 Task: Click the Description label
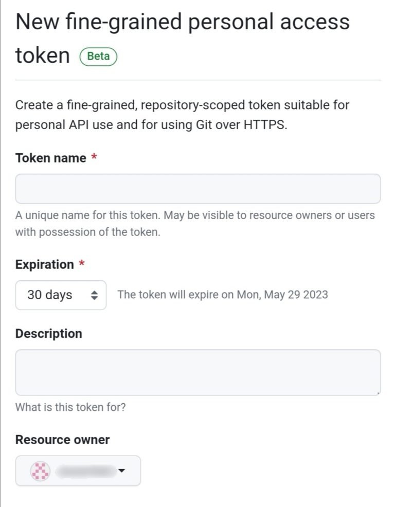tap(48, 333)
